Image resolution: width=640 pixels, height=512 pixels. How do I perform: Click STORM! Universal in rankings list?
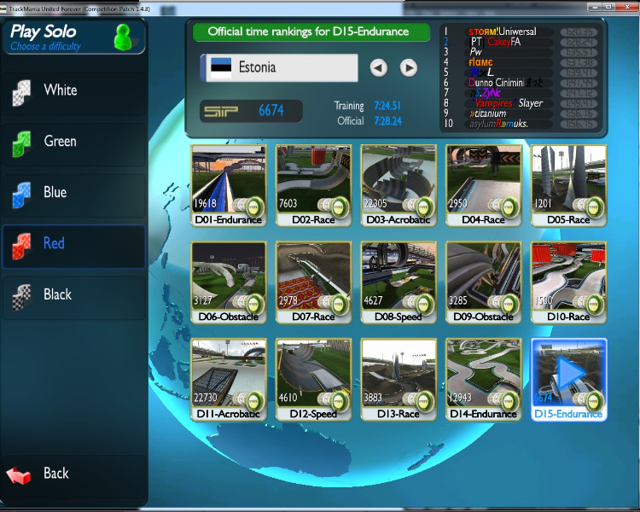502,32
